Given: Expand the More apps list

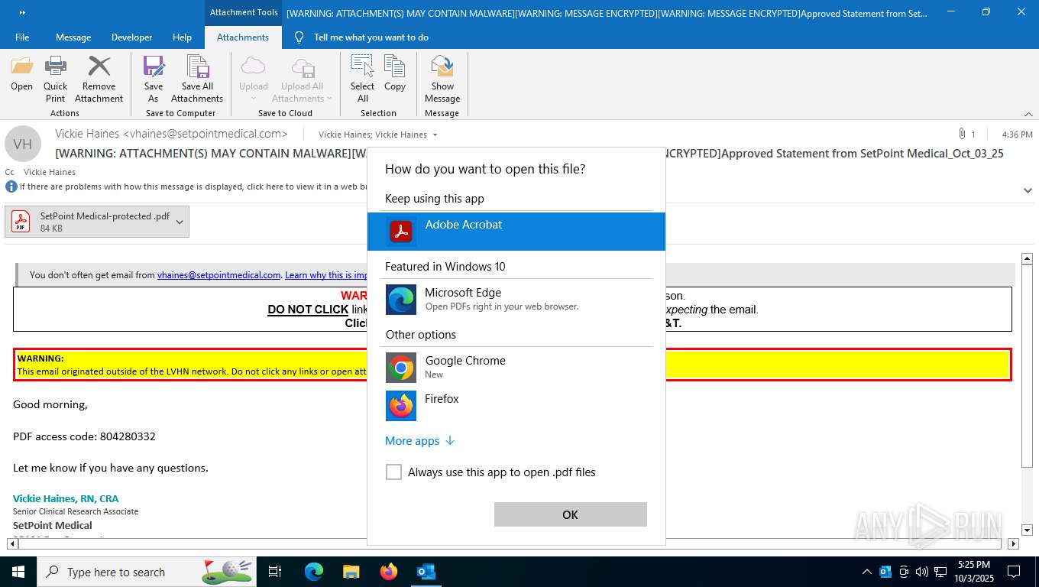Looking at the screenshot, I should [420, 441].
